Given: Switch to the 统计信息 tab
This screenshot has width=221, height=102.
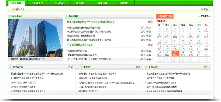Looking at the screenshot, I should tap(102, 3).
